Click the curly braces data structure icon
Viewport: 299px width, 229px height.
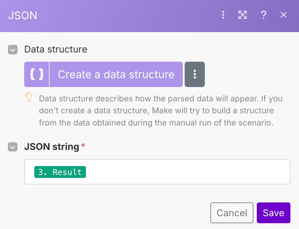tap(37, 74)
